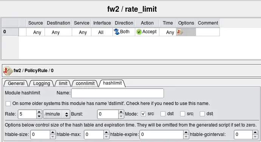
Task: Increase htable-max with up arrow
Action: [x=106, y=133]
